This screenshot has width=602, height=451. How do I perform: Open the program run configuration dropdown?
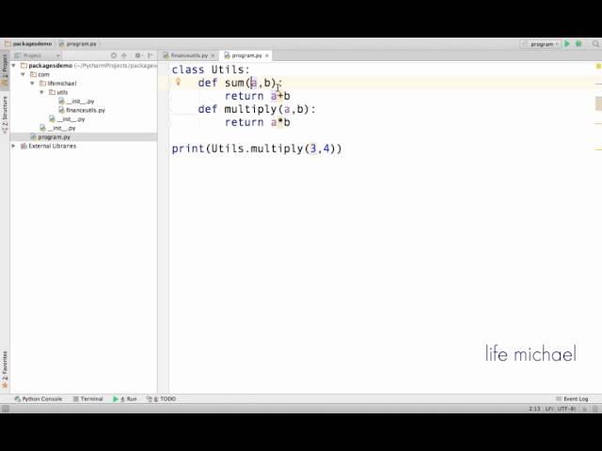click(541, 44)
